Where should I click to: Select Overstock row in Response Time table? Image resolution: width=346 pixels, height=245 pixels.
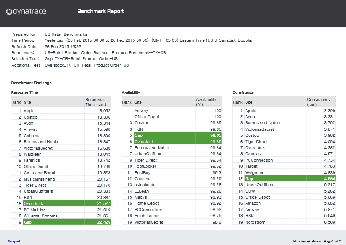coord(61,203)
